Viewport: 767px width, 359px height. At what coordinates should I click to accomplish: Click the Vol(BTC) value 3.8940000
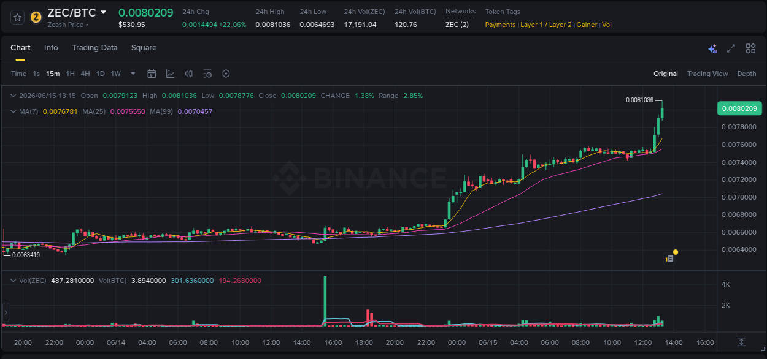(x=148, y=281)
